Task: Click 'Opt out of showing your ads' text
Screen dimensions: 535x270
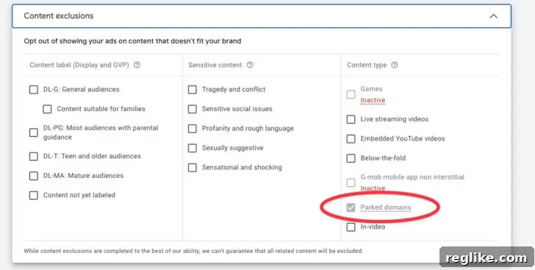Action: 132,41
